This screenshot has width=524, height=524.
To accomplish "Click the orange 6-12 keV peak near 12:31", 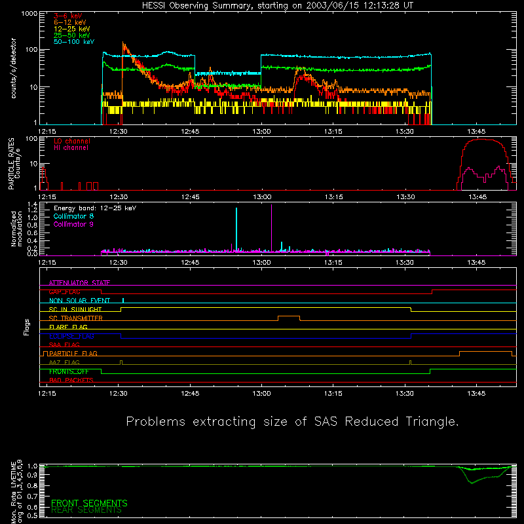I will coord(123,45).
